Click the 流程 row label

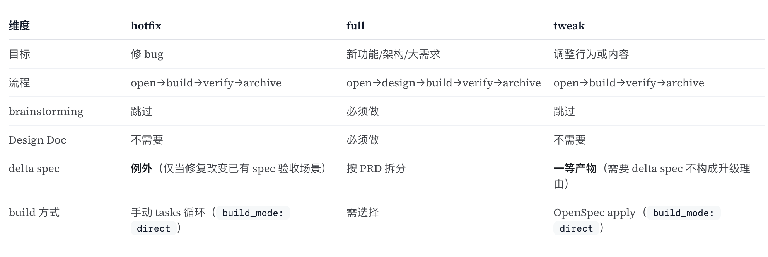19,83
